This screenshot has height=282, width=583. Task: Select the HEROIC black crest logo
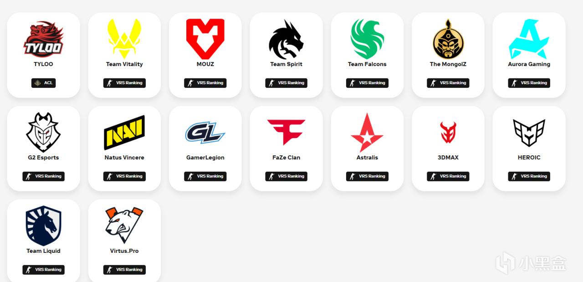529,133
